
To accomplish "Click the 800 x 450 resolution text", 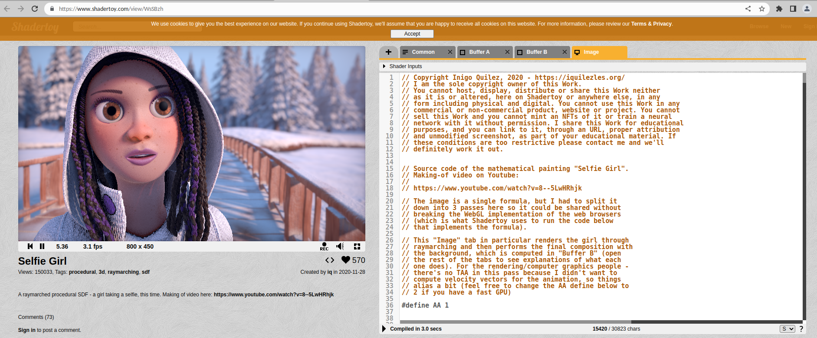I will tap(140, 246).
